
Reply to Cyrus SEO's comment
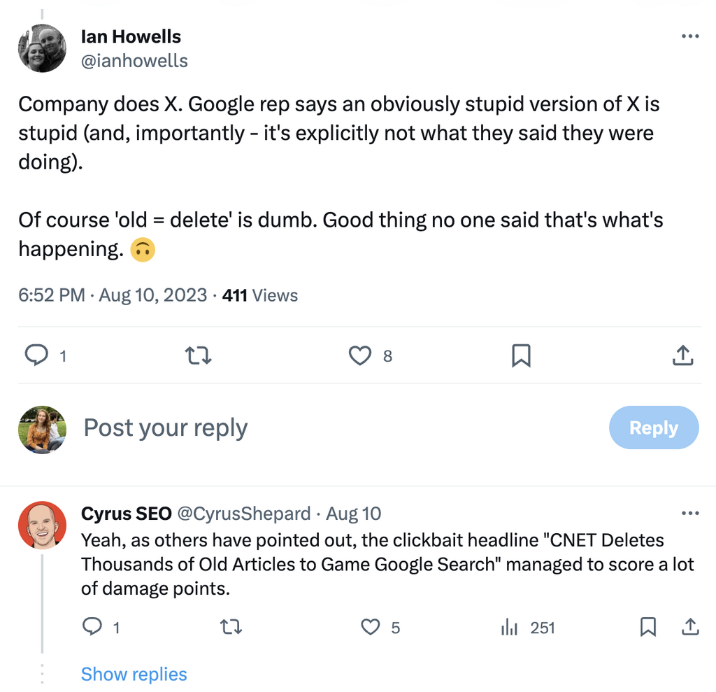(x=93, y=628)
